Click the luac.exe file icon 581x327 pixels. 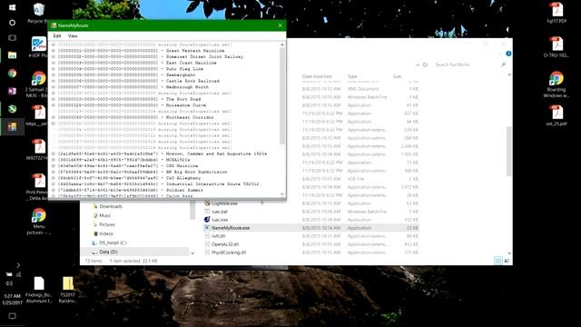(207, 220)
